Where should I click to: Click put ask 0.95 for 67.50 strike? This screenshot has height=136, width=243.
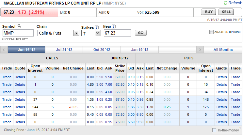click(140, 100)
